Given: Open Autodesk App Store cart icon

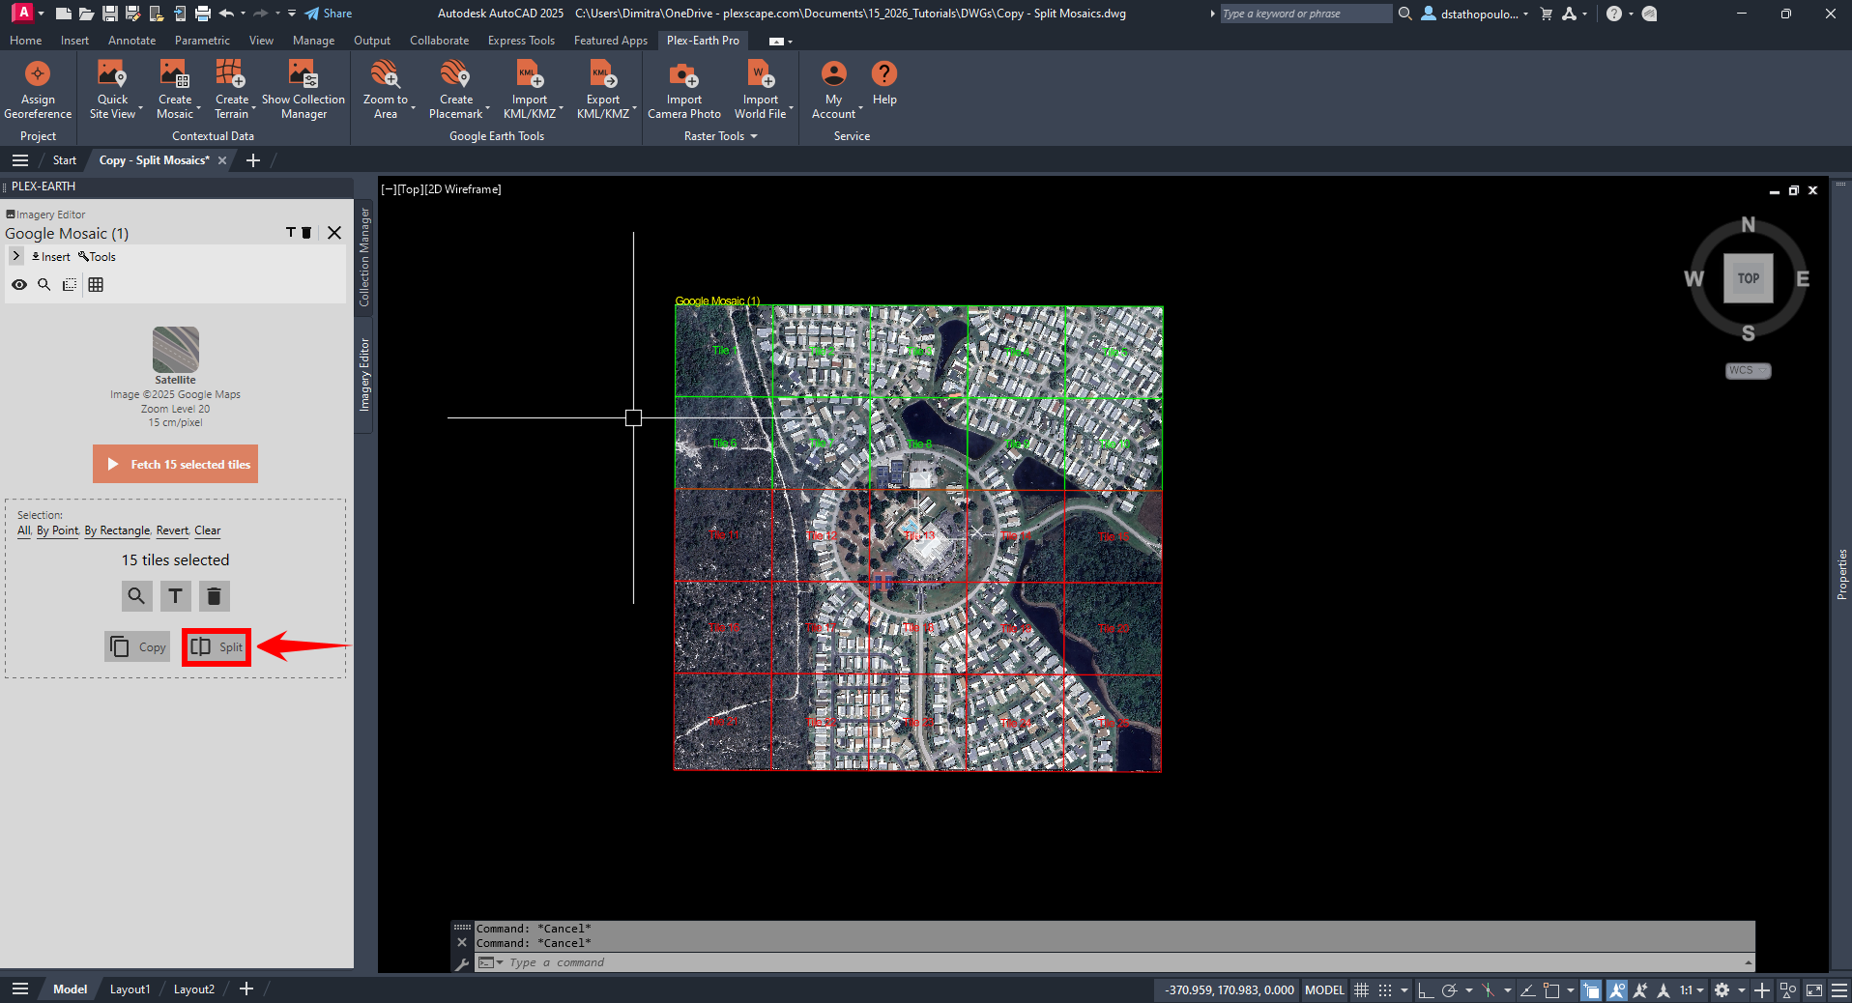Looking at the screenshot, I should pos(1546,14).
